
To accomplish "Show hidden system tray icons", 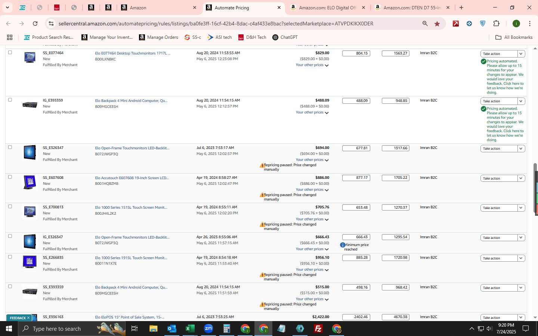I will click(471, 329).
